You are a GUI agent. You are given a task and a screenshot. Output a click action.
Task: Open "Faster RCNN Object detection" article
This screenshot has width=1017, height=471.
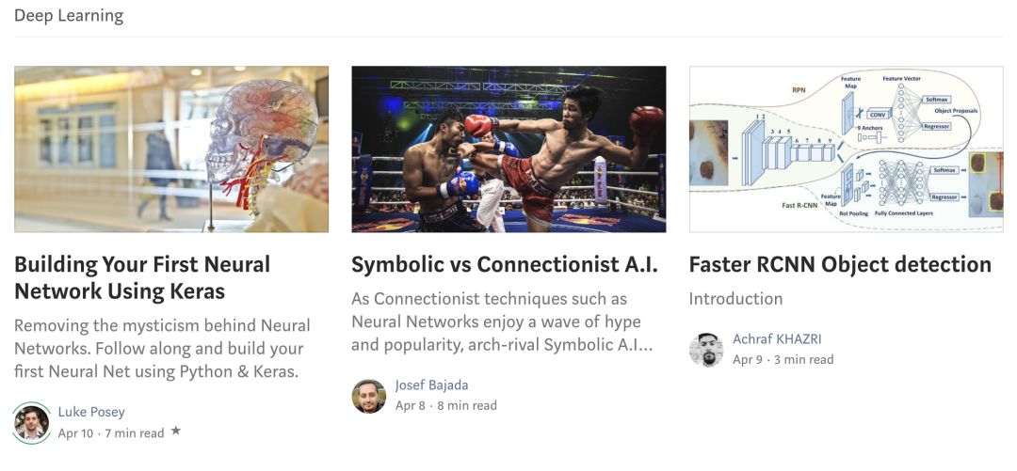click(x=840, y=265)
